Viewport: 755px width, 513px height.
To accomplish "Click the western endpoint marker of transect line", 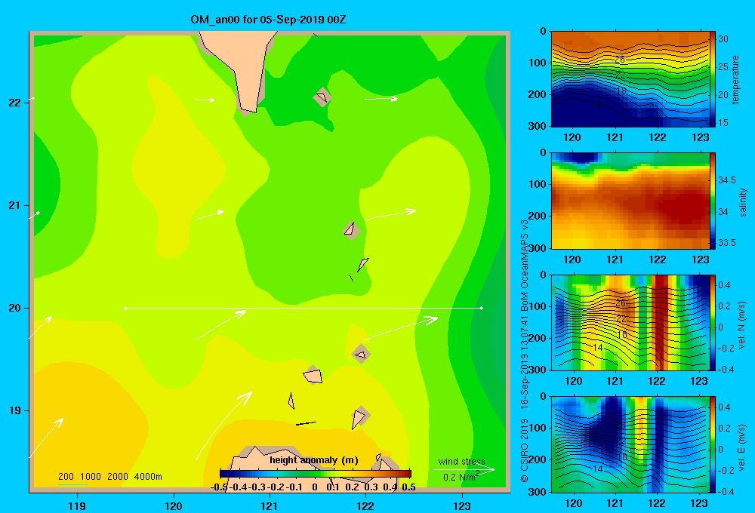I will pyautogui.click(x=125, y=308).
